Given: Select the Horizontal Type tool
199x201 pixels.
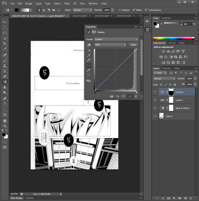Looking at the screenshot, I should point(5,104).
